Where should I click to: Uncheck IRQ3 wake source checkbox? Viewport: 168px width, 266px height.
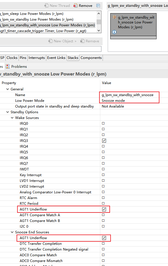coord(104,141)
